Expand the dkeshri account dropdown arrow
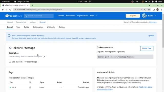The image size is (164, 92). pos(156,16)
